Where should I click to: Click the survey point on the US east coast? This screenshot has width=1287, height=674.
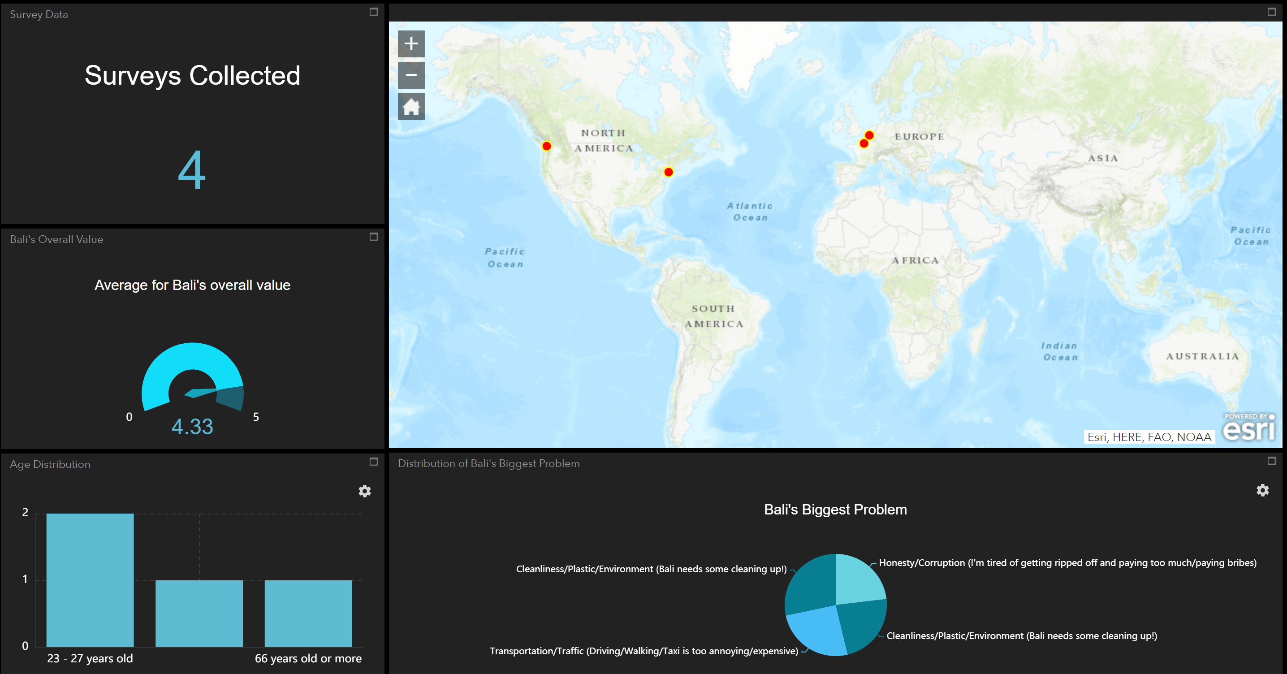pyautogui.click(x=669, y=173)
